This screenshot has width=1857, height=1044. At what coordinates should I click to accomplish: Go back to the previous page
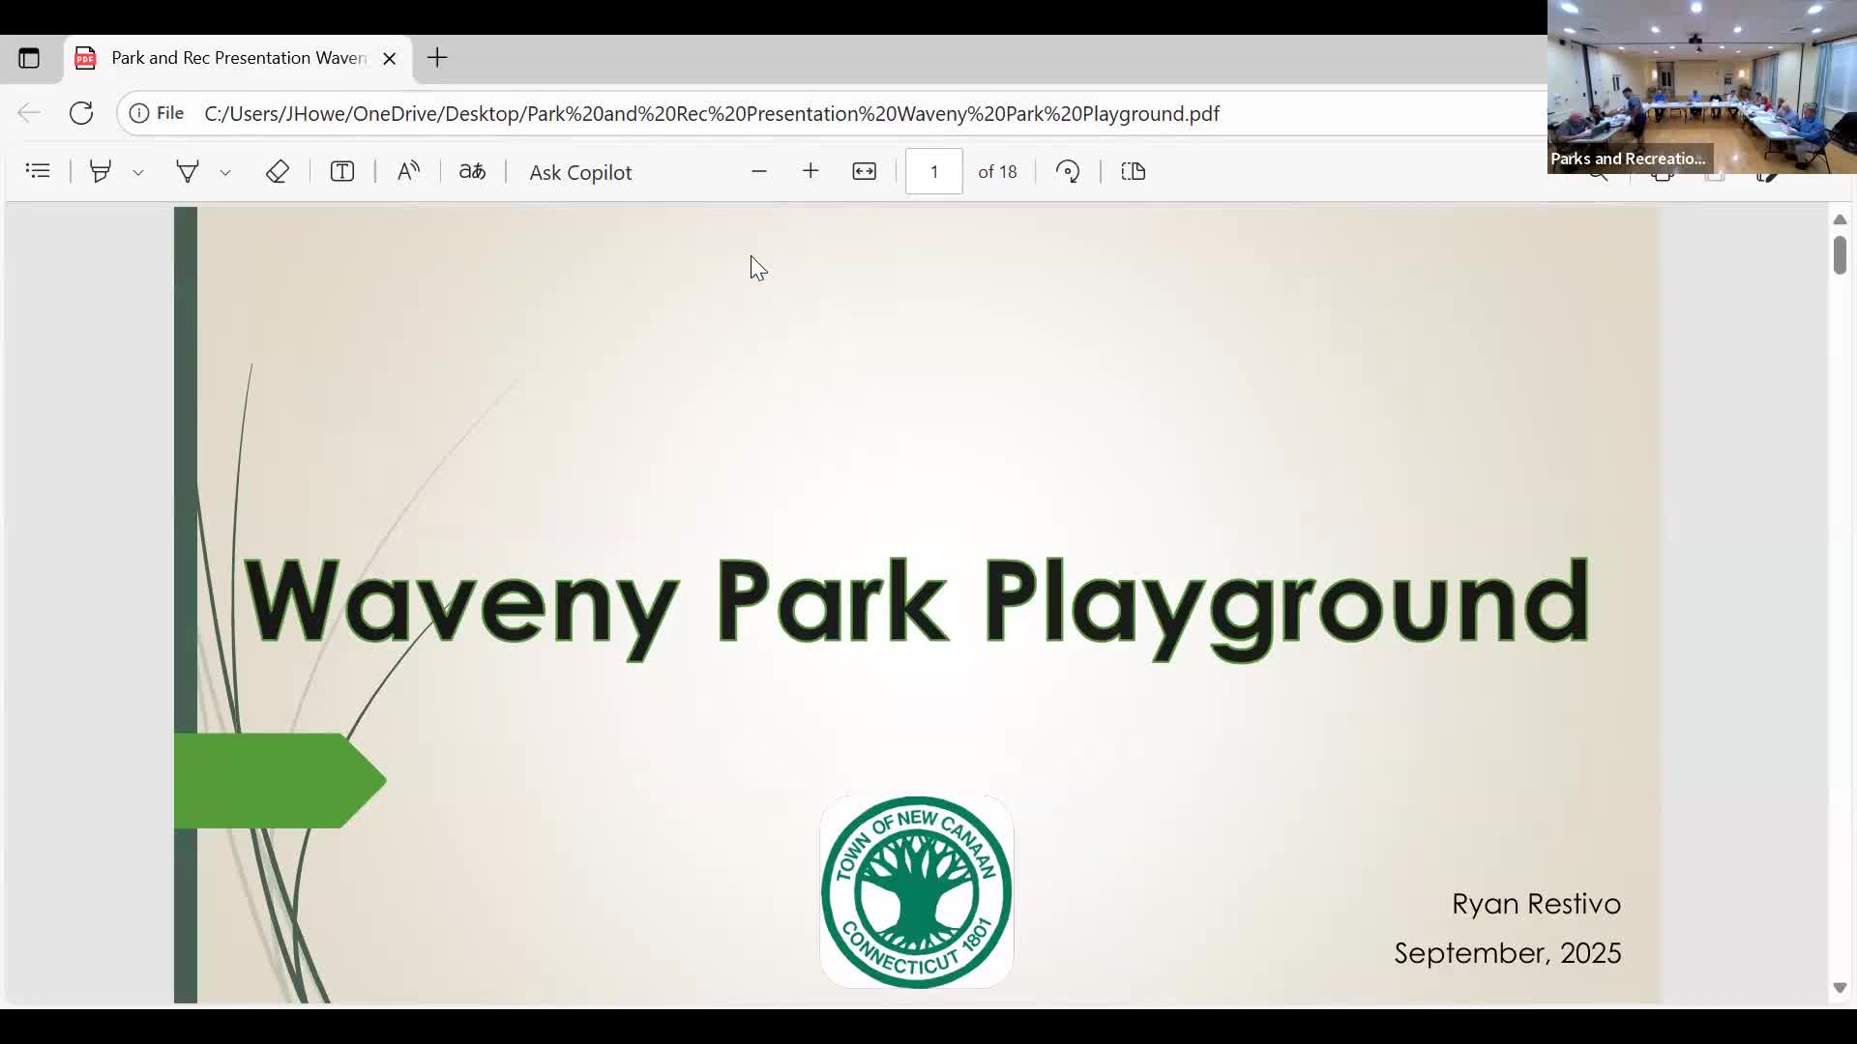[x=28, y=113]
